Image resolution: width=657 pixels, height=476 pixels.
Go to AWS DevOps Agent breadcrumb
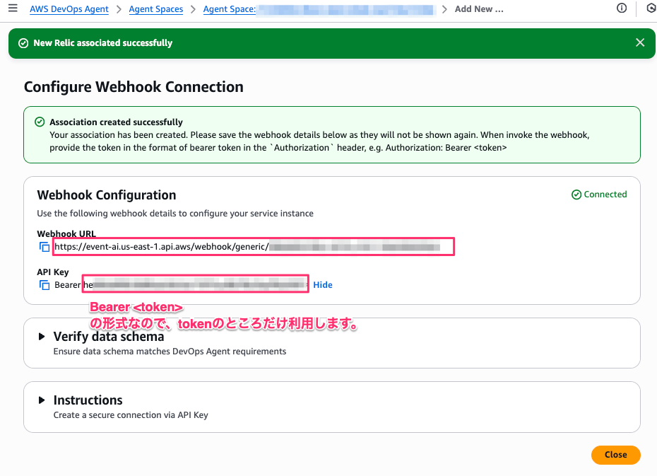click(69, 9)
